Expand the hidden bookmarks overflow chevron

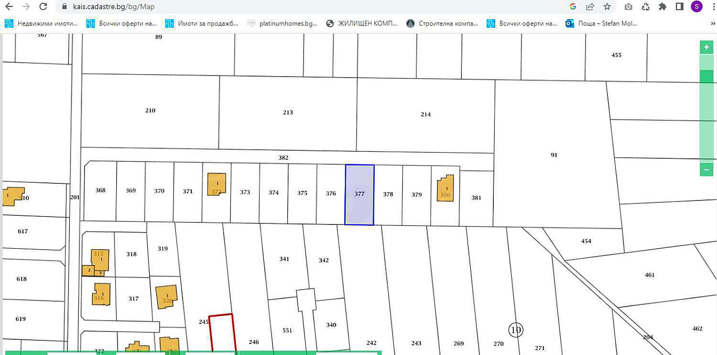[x=712, y=23]
